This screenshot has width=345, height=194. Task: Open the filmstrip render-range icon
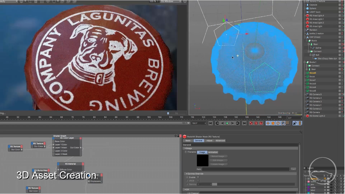(300, 123)
